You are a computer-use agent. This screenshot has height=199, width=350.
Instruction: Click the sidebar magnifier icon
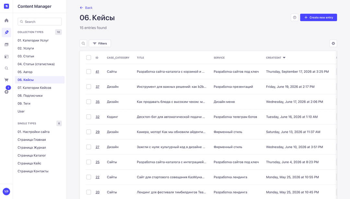[6, 68]
